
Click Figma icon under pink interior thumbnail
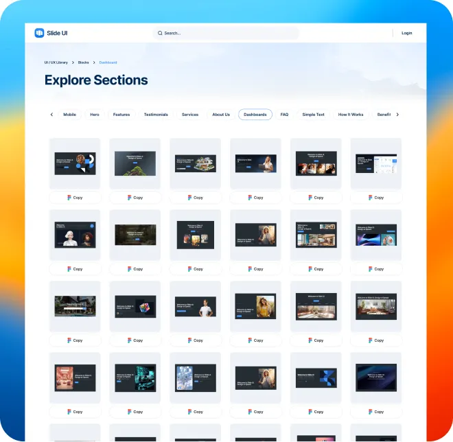[x=69, y=412]
